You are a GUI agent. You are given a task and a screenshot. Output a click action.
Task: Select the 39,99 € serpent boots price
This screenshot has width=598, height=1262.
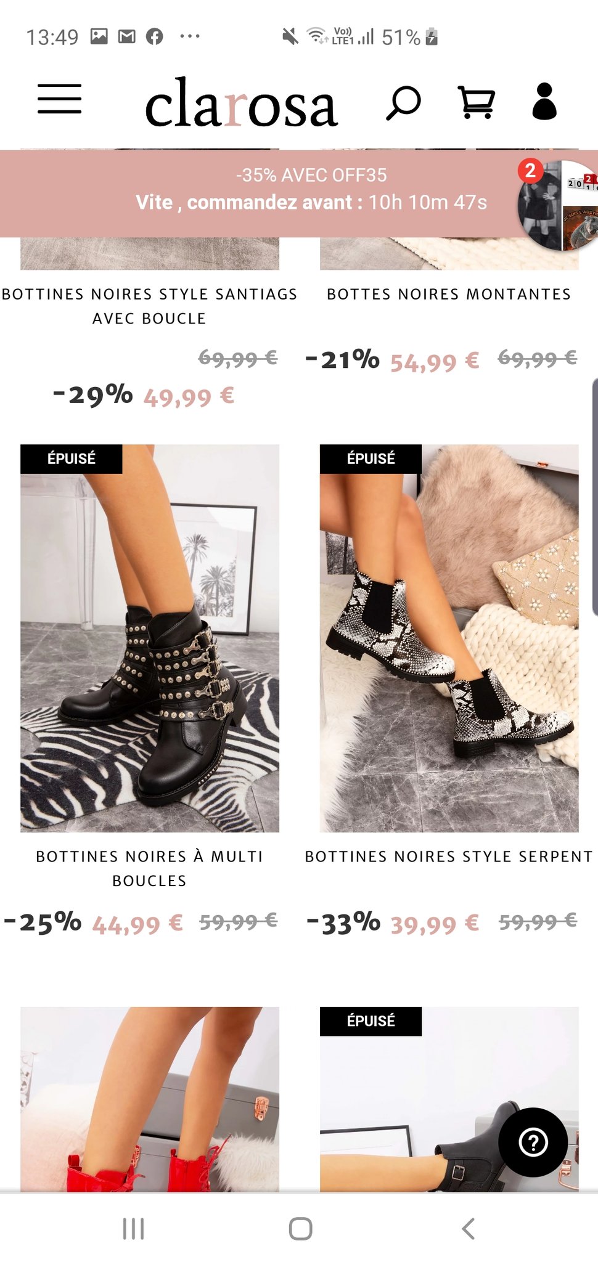pyautogui.click(x=435, y=924)
